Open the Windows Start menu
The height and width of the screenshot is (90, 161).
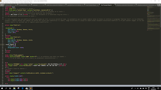coord(2,88)
